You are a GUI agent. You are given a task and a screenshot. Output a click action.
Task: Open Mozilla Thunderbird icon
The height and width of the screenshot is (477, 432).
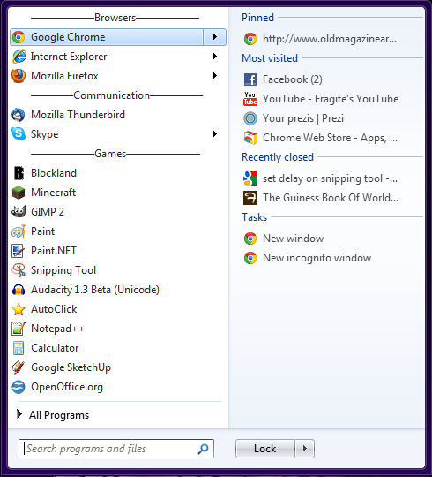pyautogui.click(x=19, y=115)
